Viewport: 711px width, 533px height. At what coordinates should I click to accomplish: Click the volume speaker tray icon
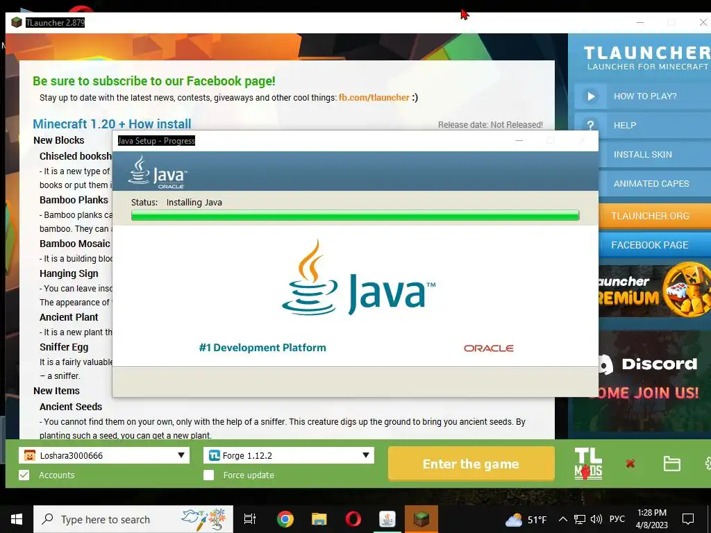tap(596, 519)
